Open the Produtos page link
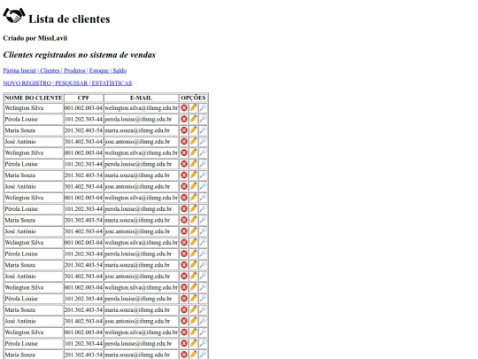 (74, 71)
